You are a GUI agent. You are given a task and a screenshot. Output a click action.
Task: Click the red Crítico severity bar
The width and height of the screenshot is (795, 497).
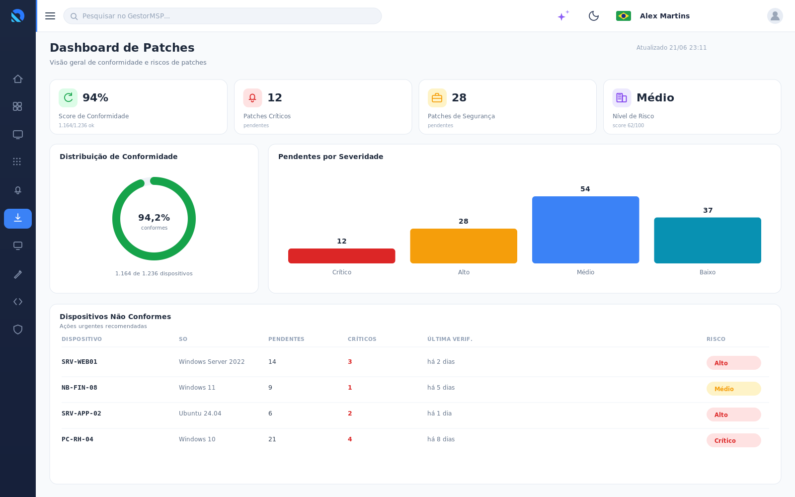[x=342, y=256]
